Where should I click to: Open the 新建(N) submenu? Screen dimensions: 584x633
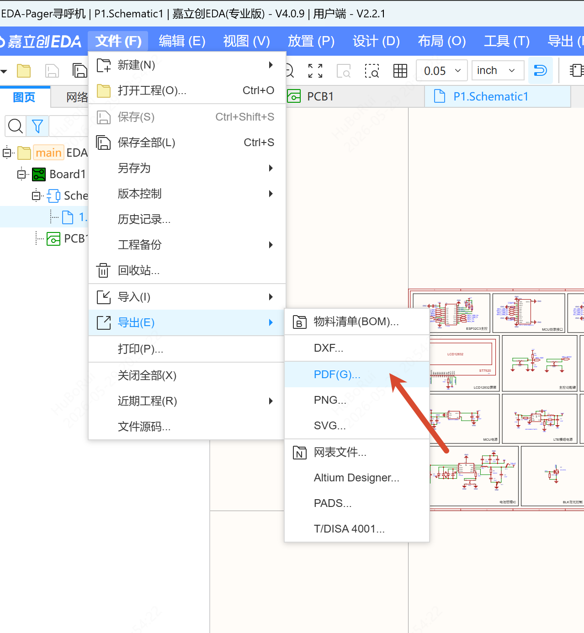pyautogui.click(x=187, y=65)
